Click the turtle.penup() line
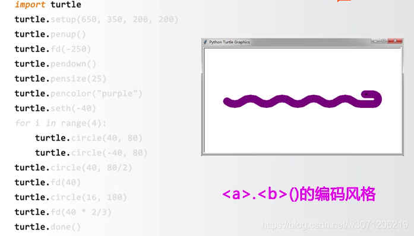Screen dimensions: 414x236 coord(50,34)
